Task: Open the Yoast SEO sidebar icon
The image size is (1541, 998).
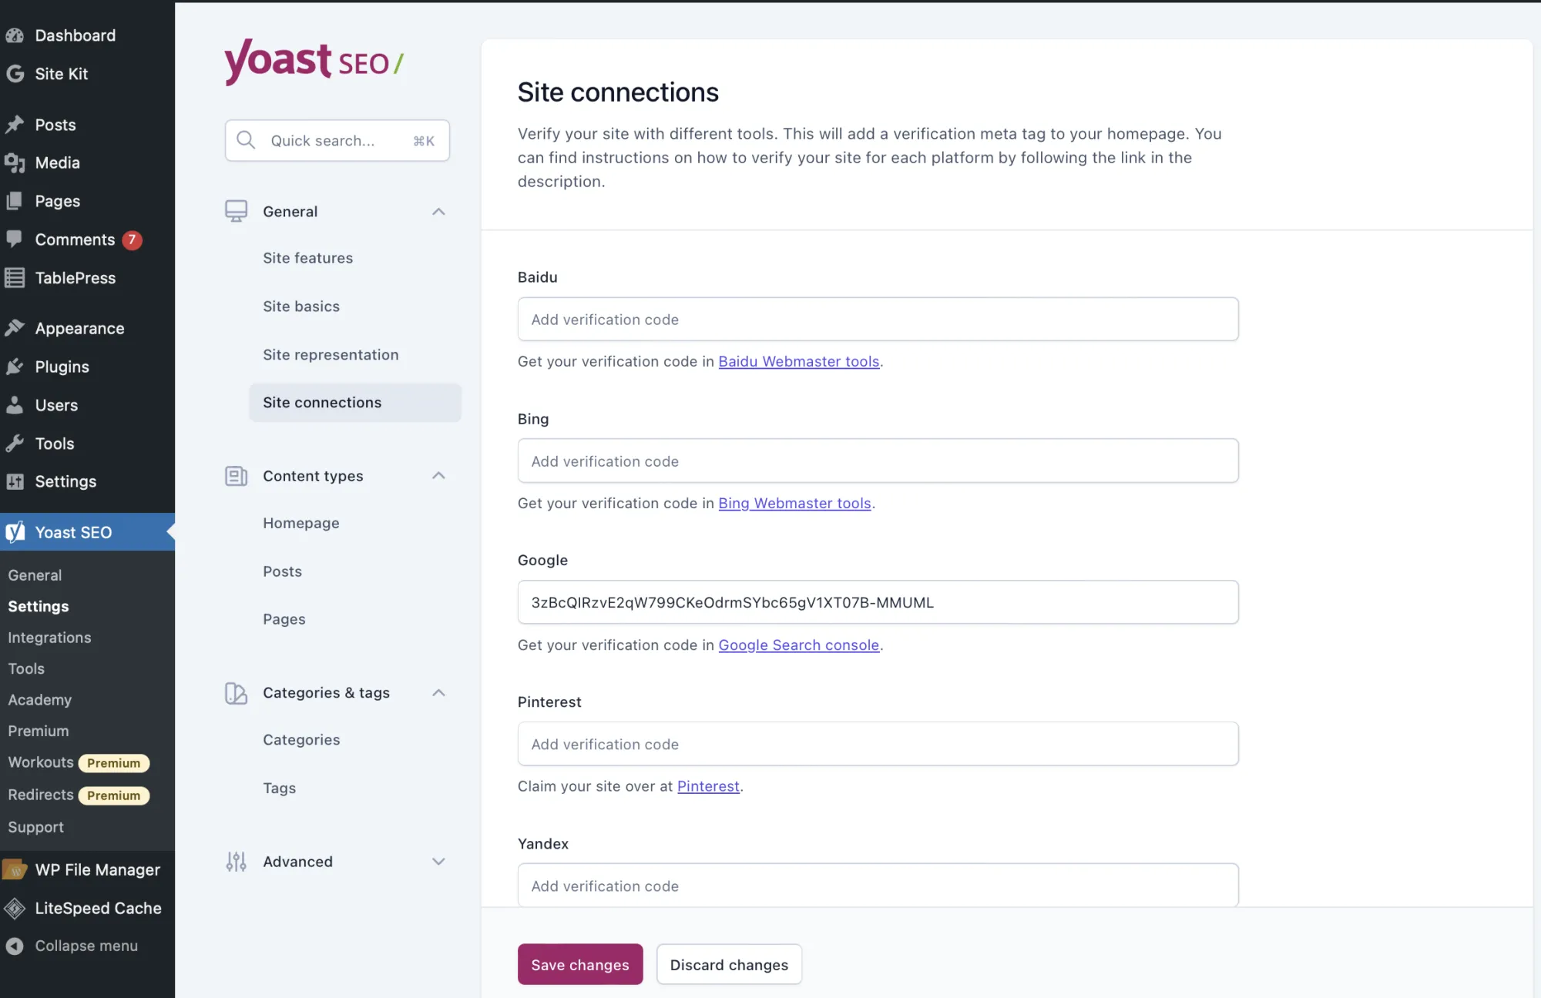Action: (x=15, y=532)
